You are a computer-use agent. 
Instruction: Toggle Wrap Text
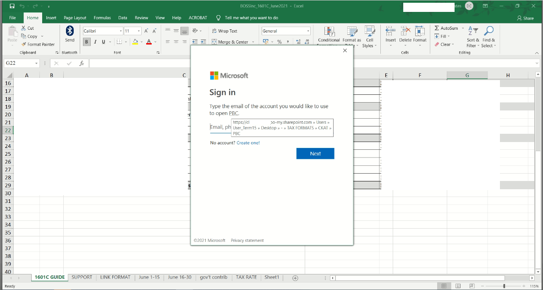click(x=225, y=31)
